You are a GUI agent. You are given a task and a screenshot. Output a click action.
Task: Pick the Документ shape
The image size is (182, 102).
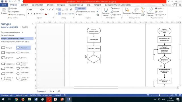7,58
